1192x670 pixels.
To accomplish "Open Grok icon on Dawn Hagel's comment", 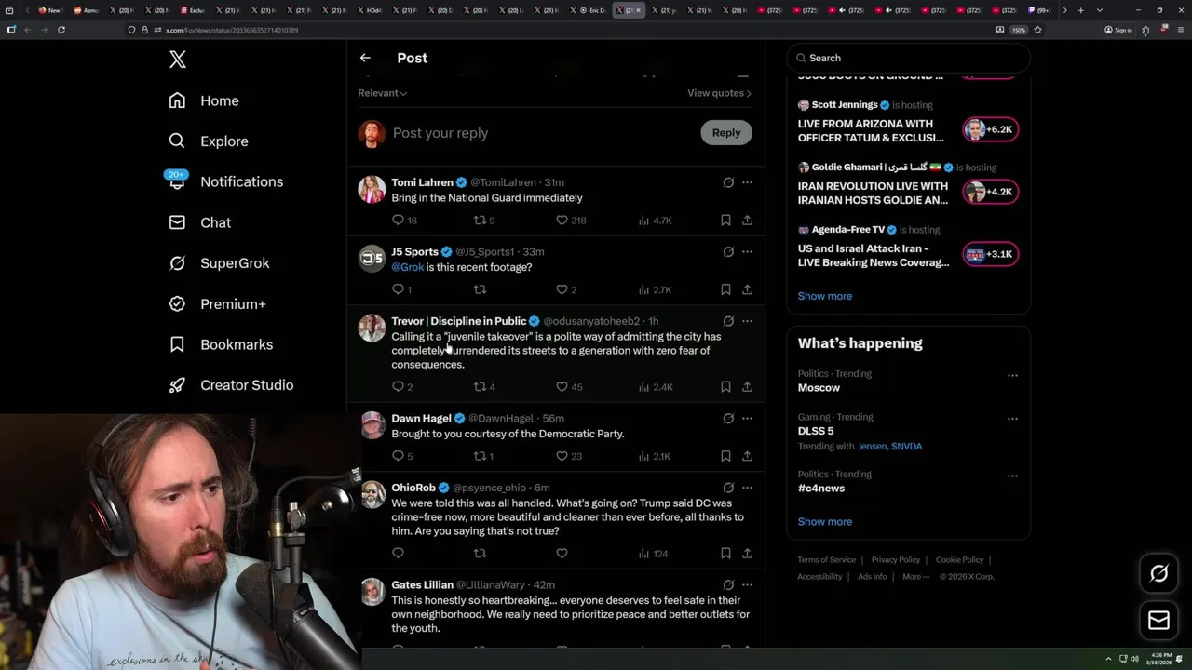I will click(728, 418).
